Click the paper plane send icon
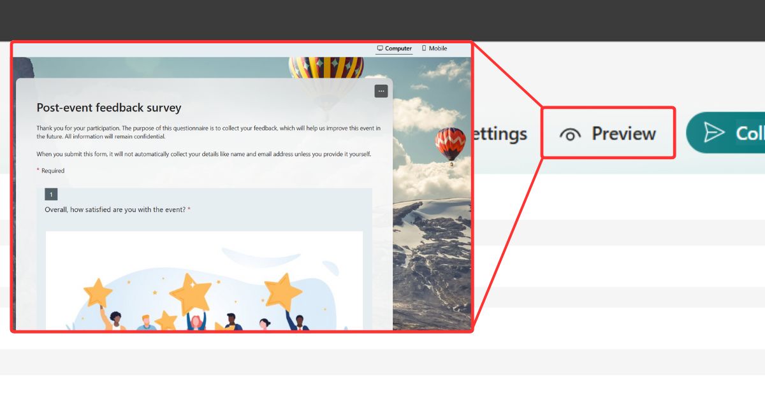The width and height of the screenshot is (765, 401). point(714,132)
